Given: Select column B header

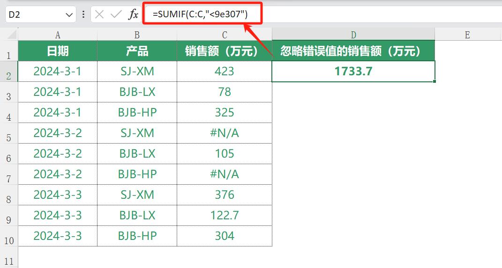Looking at the screenshot, I should pyautogui.click(x=137, y=35).
